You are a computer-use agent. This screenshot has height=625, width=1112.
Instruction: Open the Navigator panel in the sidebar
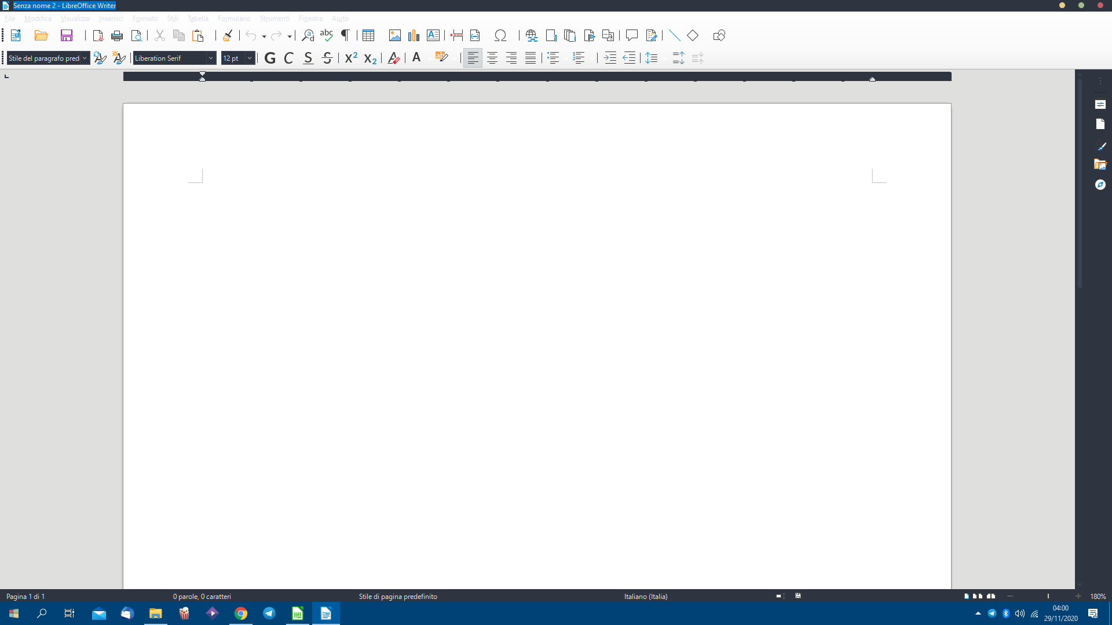pyautogui.click(x=1100, y=185)
